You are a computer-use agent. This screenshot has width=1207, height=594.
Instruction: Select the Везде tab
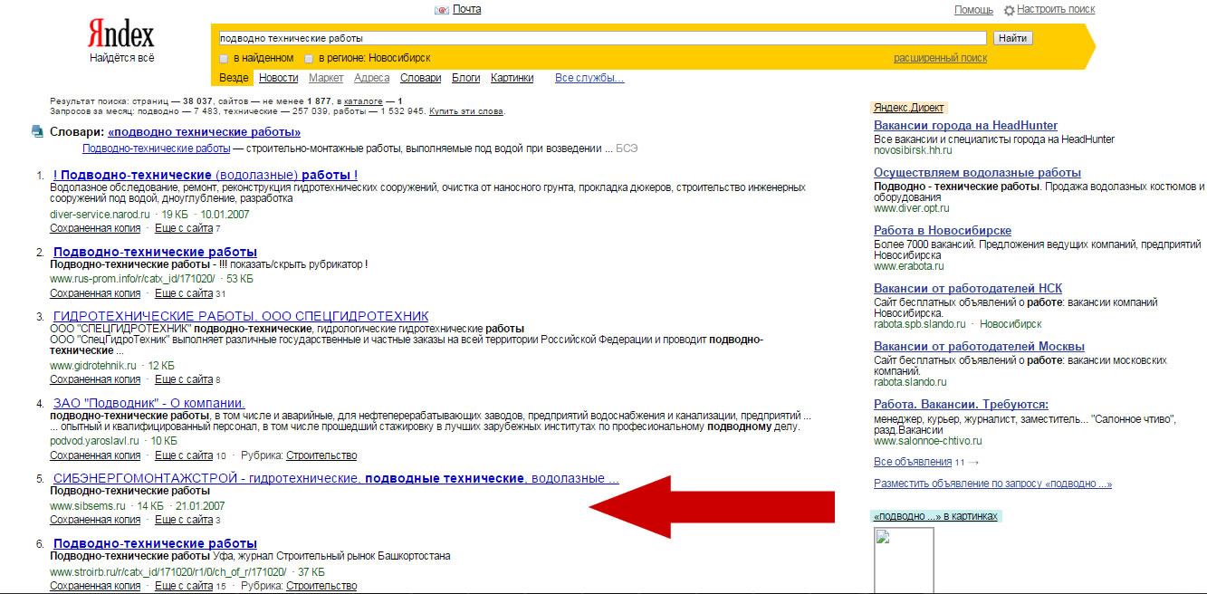235,78
